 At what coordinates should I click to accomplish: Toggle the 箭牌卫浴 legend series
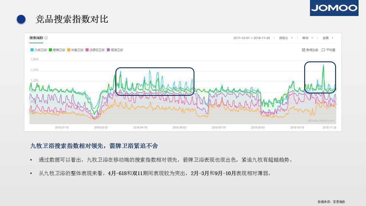coord(57,50)
